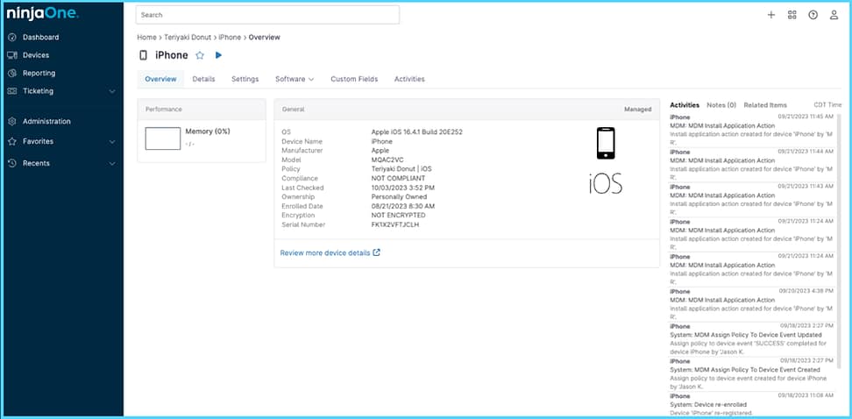Open Reporting in the sidebar
This screenshot has height=419, width=852.
(x=39, y=73)
